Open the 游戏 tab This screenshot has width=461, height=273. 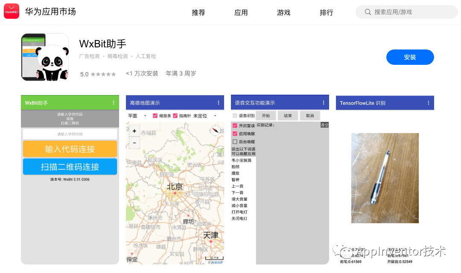(x=284, y=12)
